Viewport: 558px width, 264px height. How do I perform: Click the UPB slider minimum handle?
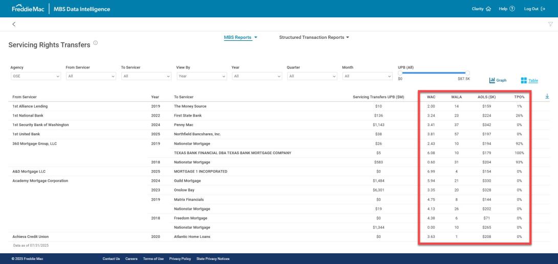(x=400, y=73)
